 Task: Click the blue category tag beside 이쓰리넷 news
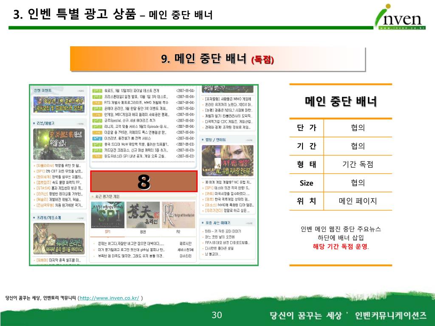(x=97, y=138)
